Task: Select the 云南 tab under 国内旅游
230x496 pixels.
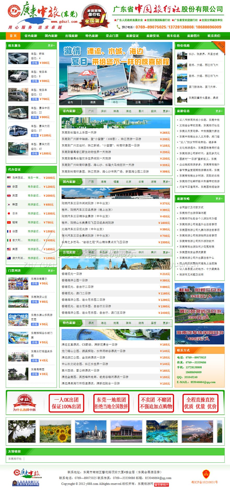Action: click(x=141, y=182)
